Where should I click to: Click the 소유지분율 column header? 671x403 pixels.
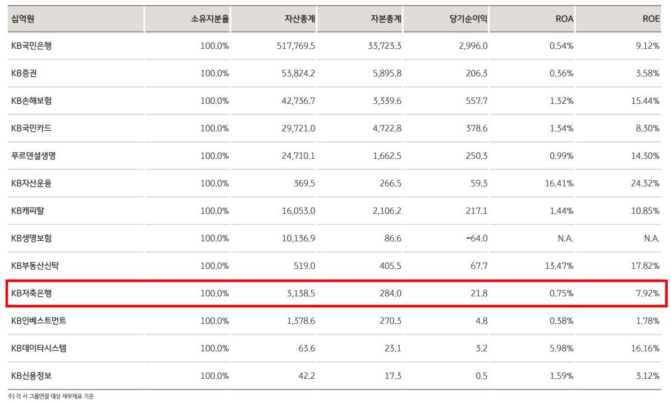pyautogui.click(x=209, y=19)
